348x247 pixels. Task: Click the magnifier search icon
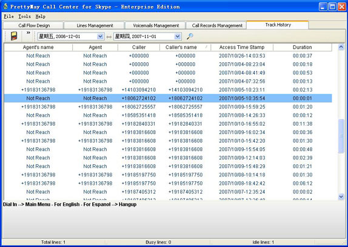tap(190, 36)
